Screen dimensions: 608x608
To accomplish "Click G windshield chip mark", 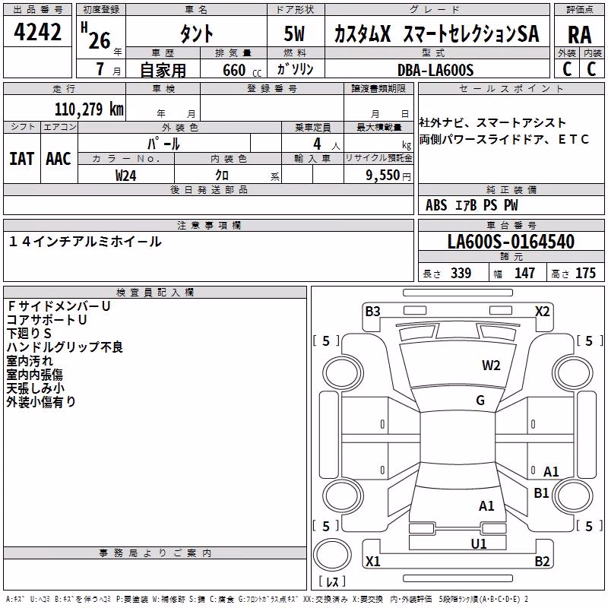I will (x=480, y=401).
